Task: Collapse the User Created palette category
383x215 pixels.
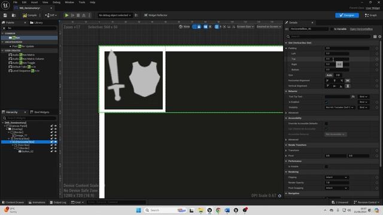Action: click(x=2, y=50)
